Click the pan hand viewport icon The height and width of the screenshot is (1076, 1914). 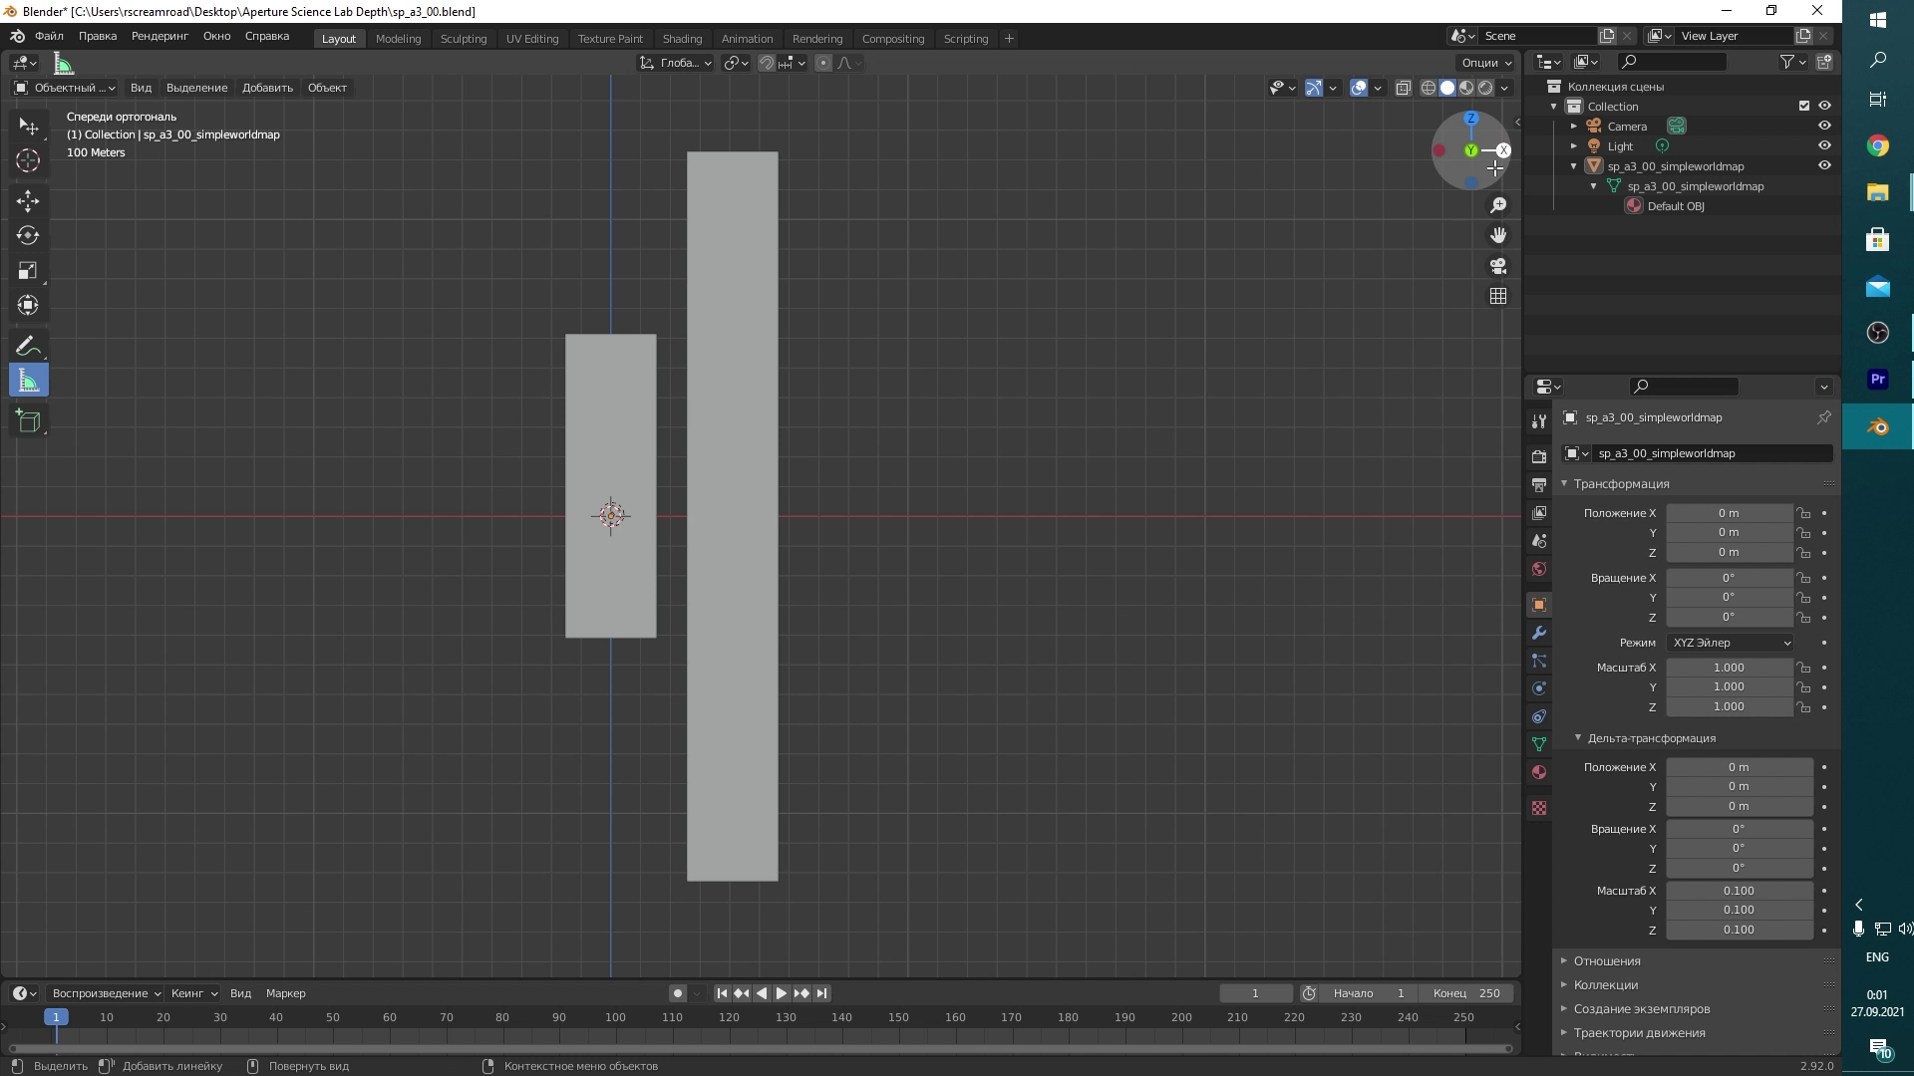1498,235
